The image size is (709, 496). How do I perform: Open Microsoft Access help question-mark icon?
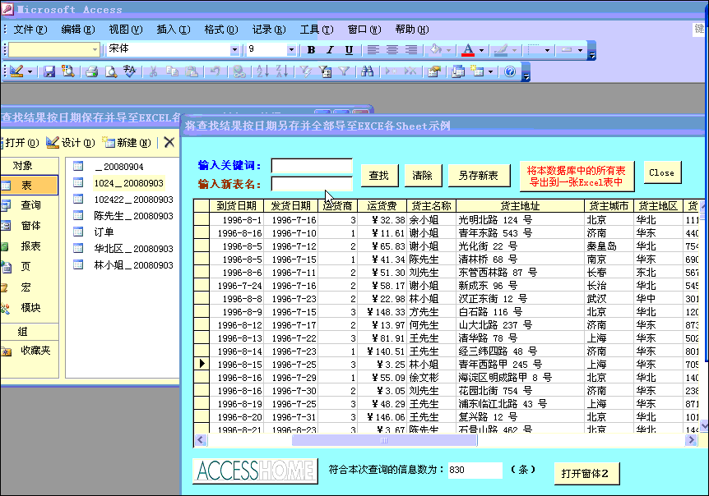(x=510, y=71)
